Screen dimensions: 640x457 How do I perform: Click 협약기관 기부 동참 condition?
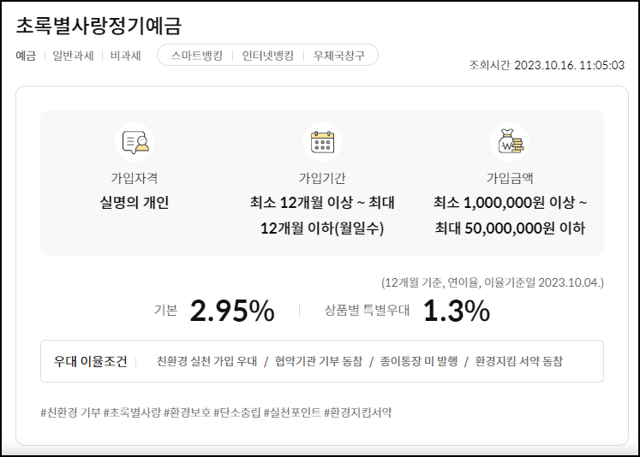[x=319, y=361]
